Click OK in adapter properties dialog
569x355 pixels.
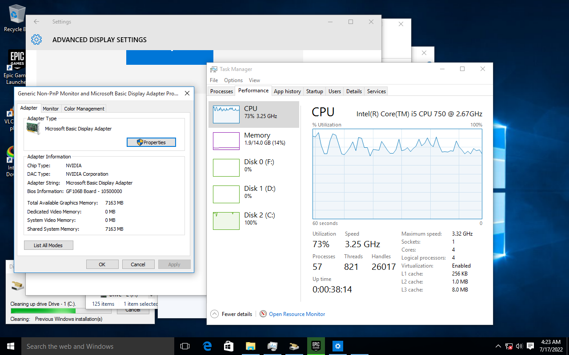pos(102,264)
